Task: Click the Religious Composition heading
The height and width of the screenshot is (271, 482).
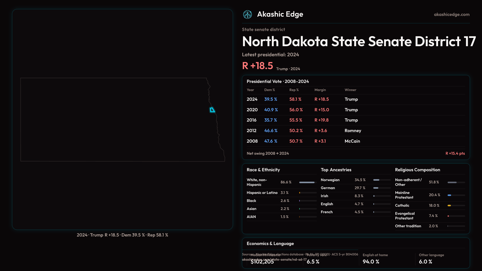Action: [x=417, y=170]
